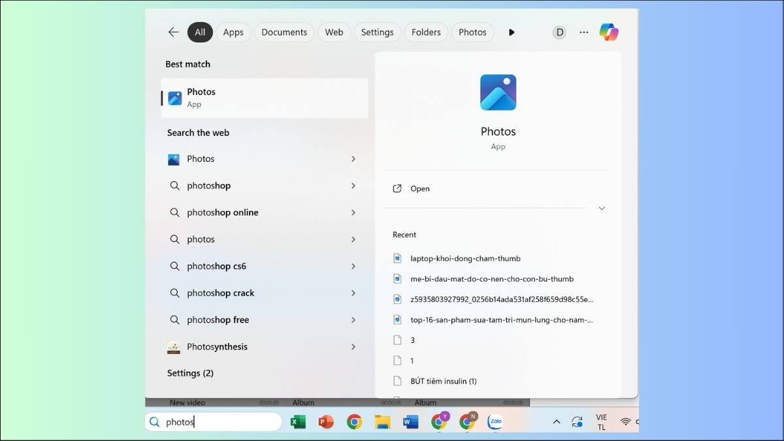Open Chrome profile Y from the taskbar
The height and width of the screenshot is (441, 784).
(x=440, y=421)
